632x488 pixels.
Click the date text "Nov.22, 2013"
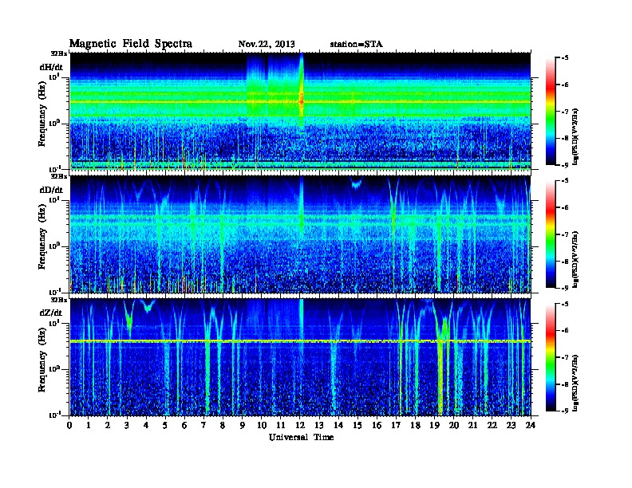click(x=267, y=45)
